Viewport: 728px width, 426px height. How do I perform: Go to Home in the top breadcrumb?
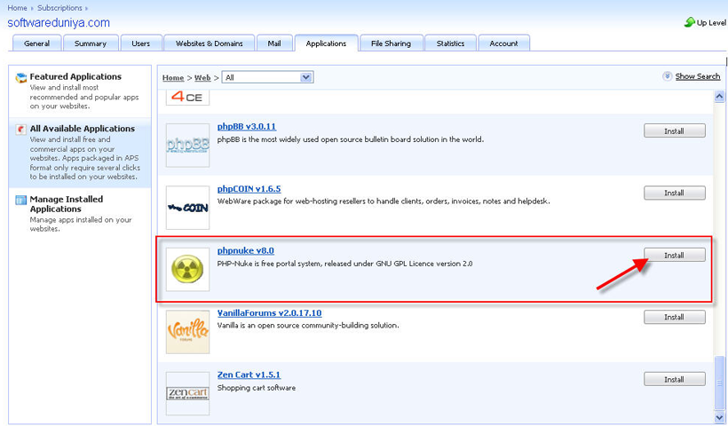17,8
